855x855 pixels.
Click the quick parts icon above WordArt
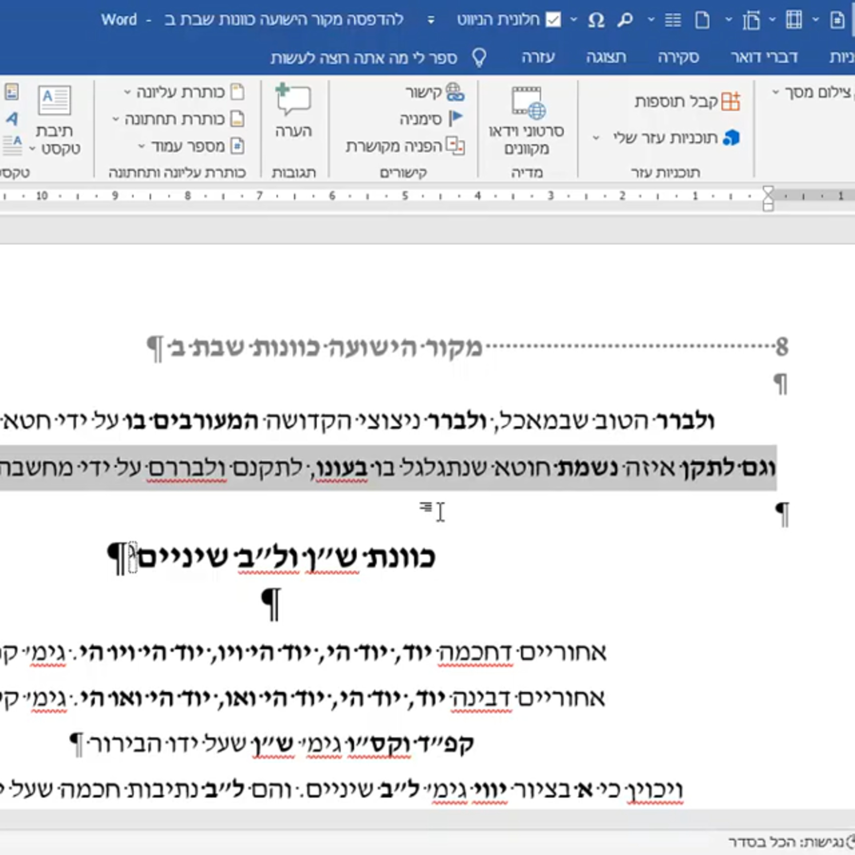12,92
